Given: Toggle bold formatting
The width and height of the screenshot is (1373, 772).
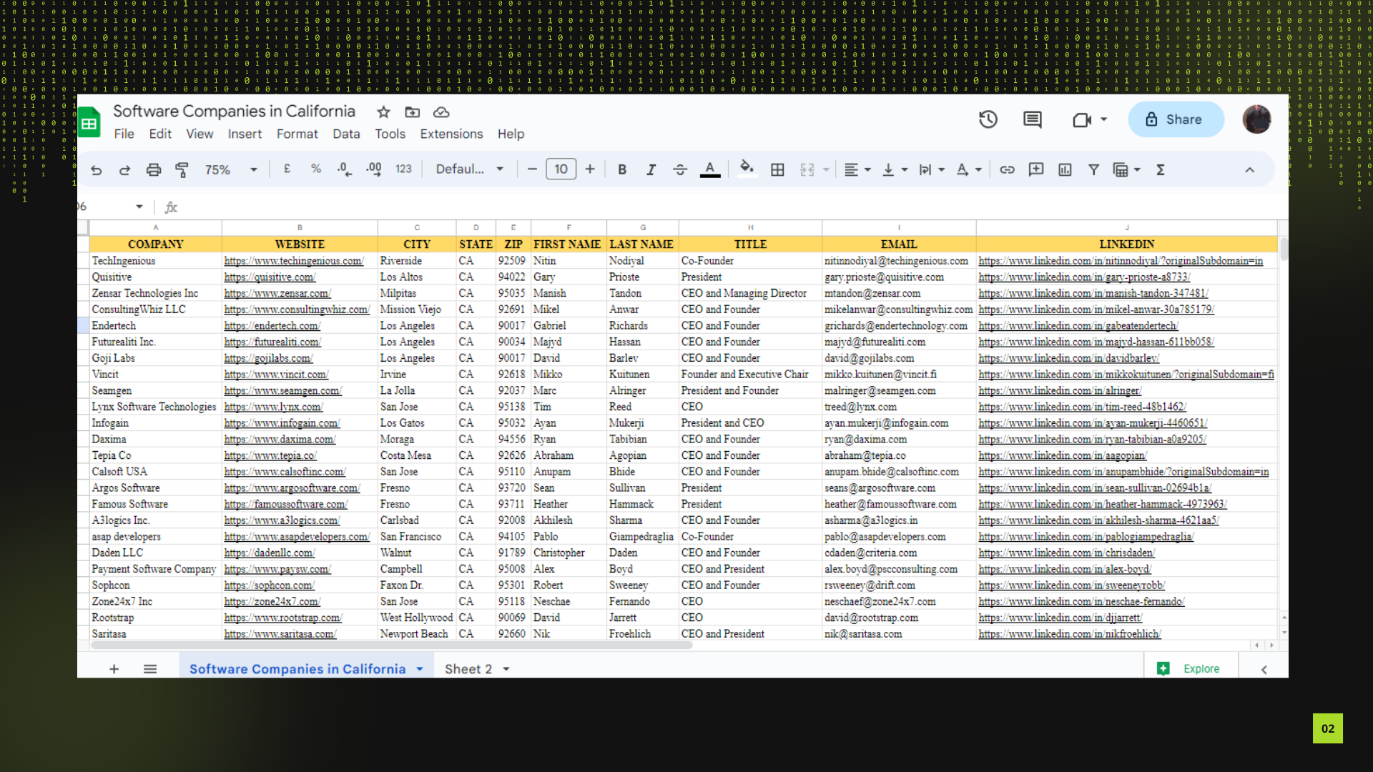Looking at the screenshot, I should click(622, 169).
